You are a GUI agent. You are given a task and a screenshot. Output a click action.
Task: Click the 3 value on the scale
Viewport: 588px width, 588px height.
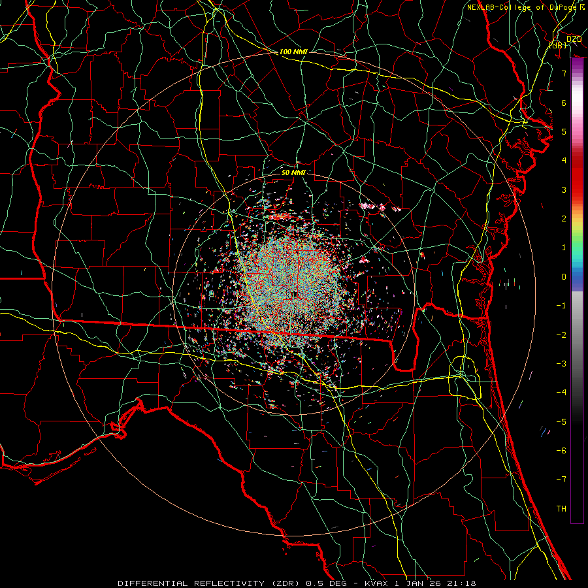point(564,189)
